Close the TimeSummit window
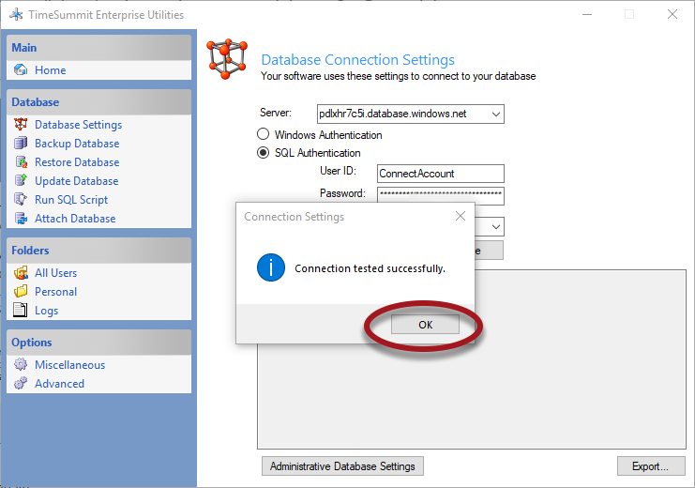 (x=672, y=15)
